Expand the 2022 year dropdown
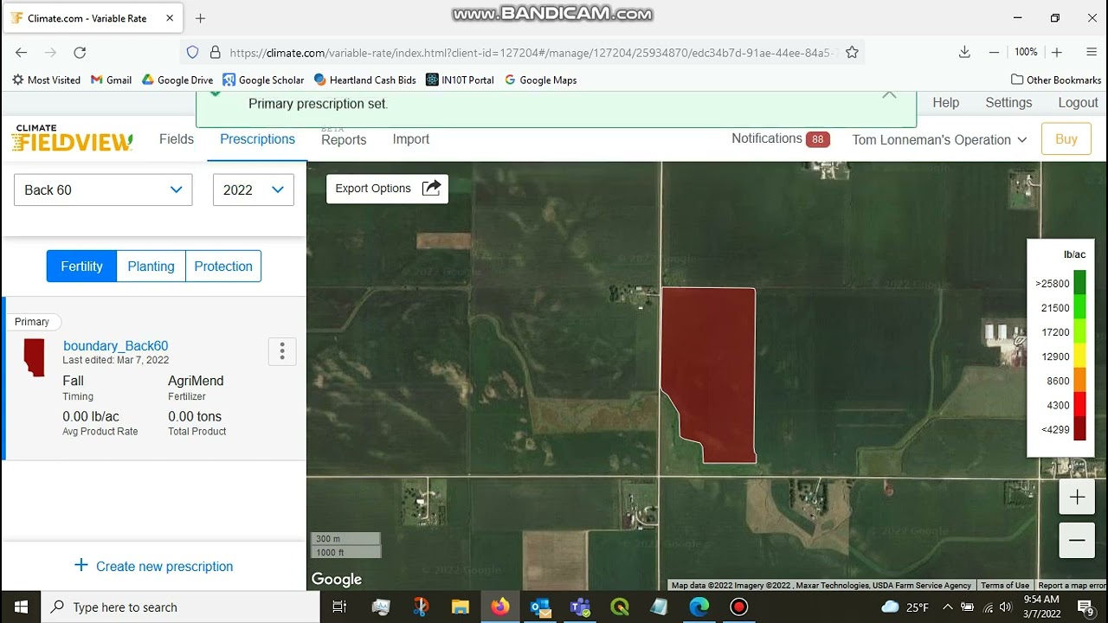This screenshot has width=1108, height=623. [254, 189]
